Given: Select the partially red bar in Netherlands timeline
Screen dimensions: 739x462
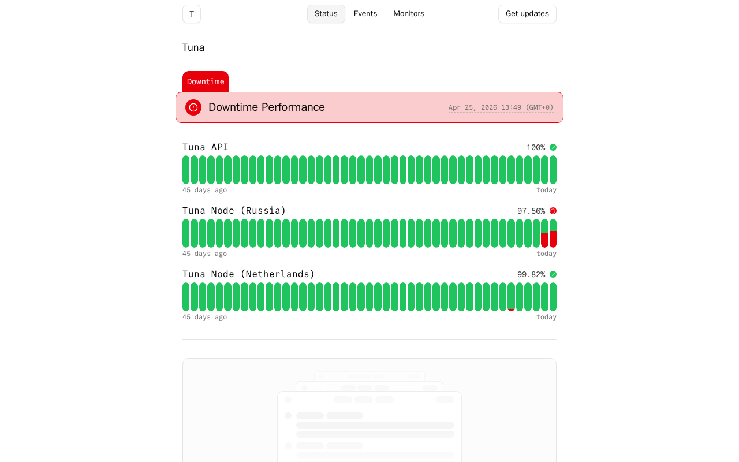Looking at the screenshot, I should pos(511,297).
